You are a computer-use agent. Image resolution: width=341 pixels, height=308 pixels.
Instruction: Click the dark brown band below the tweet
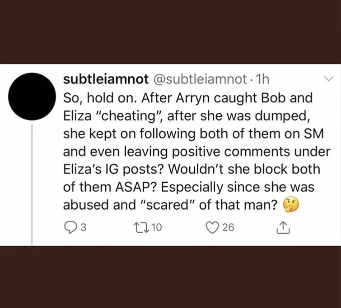(x=170, y=277)
